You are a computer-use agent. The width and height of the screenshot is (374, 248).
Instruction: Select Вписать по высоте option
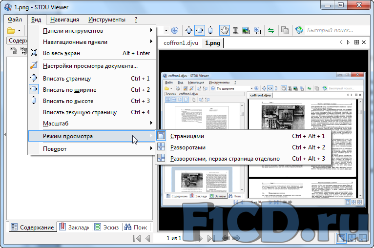[92, 101]
